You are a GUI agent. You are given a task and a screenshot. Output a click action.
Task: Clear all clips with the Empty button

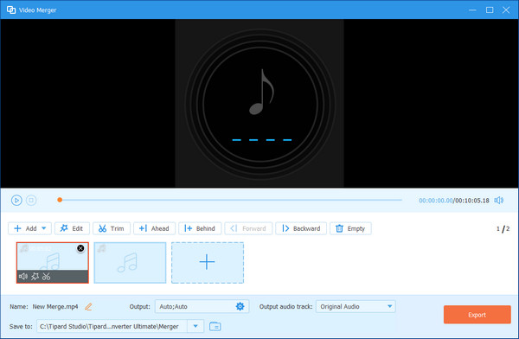pos(350,228)
